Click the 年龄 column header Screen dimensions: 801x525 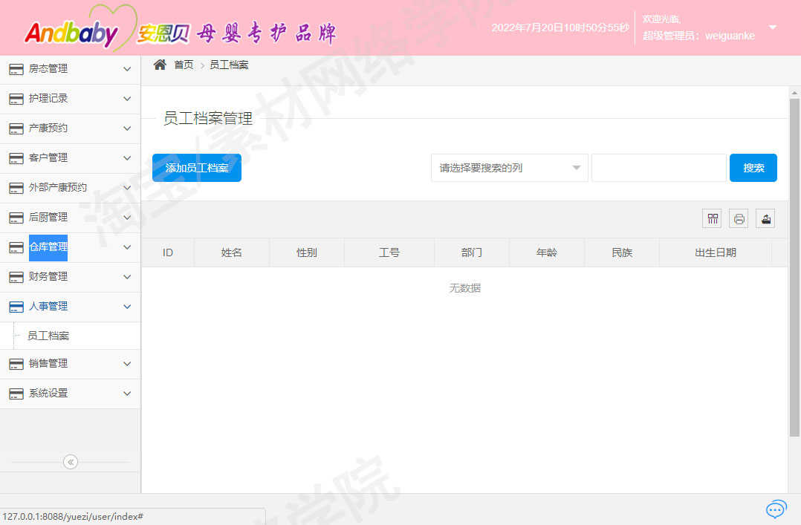pos(547,252)
